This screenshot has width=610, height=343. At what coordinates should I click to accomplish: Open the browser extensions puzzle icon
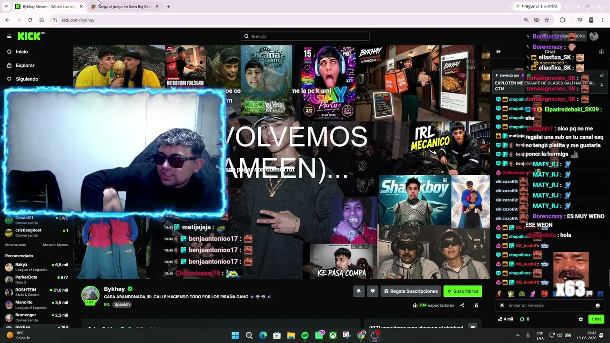[563, 20]
